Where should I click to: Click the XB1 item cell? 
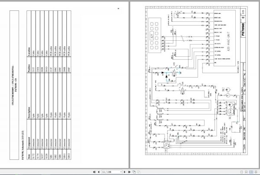pos(51,155)
